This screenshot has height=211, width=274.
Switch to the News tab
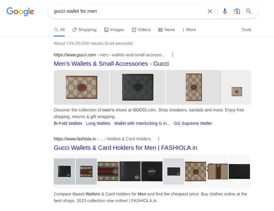point(167,30)
